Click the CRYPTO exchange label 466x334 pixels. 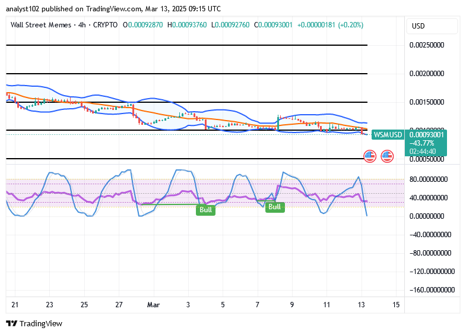[105, 25]
